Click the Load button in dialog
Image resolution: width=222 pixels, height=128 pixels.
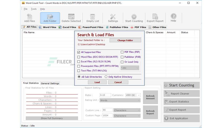[x=97, y=82]
